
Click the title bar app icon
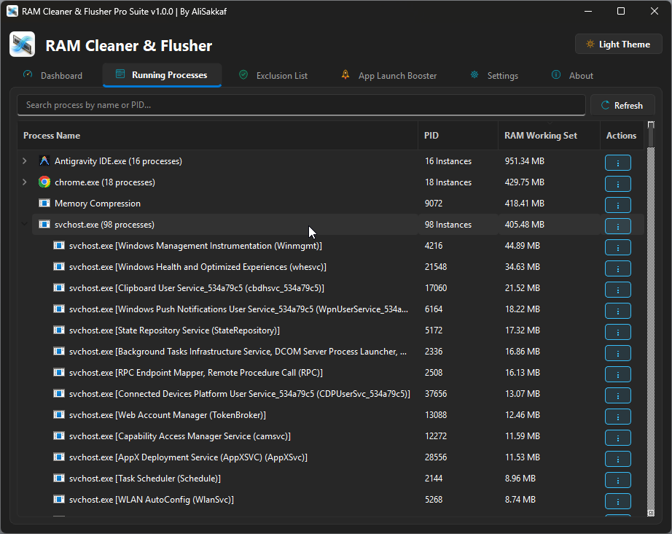click(12, 11)
